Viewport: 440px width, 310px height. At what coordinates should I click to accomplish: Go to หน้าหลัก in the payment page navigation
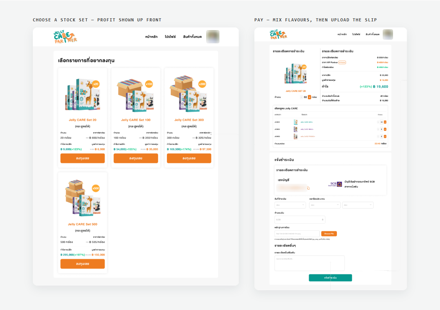342,34
